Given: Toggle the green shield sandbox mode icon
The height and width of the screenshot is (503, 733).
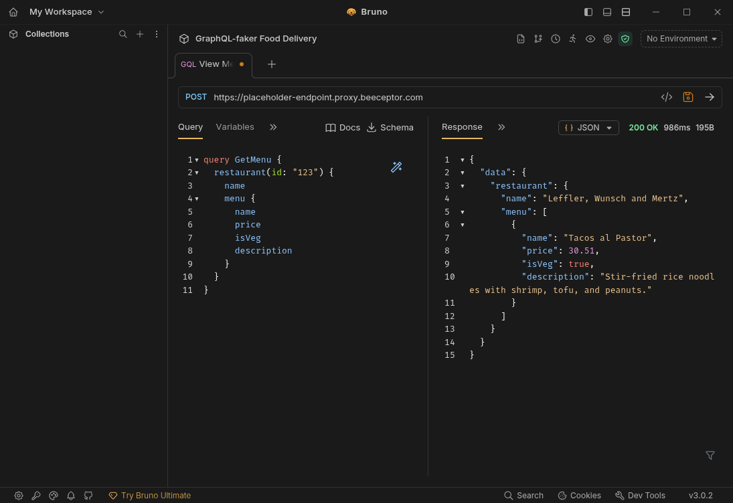Looking at the screenshot, I should point(625,39).
